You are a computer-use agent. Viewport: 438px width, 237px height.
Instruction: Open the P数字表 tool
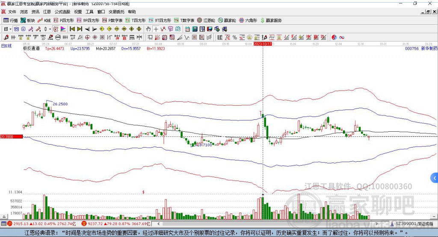click(x=112, y=21)
